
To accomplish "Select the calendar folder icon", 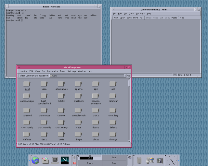I will point(113,96).
